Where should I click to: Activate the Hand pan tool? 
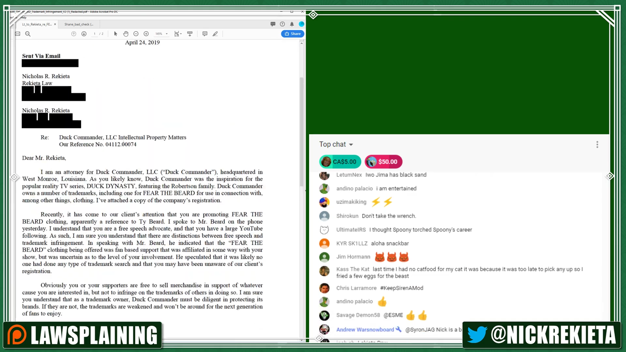[x=126, y=34]
